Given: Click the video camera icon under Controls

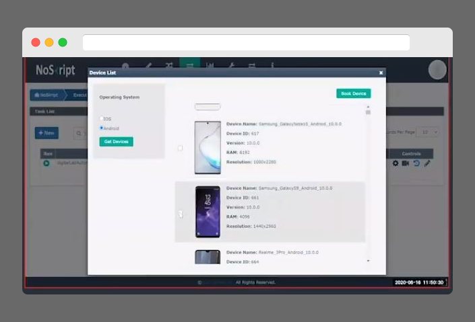Looking at the screenshot, I should click(406, 163).
